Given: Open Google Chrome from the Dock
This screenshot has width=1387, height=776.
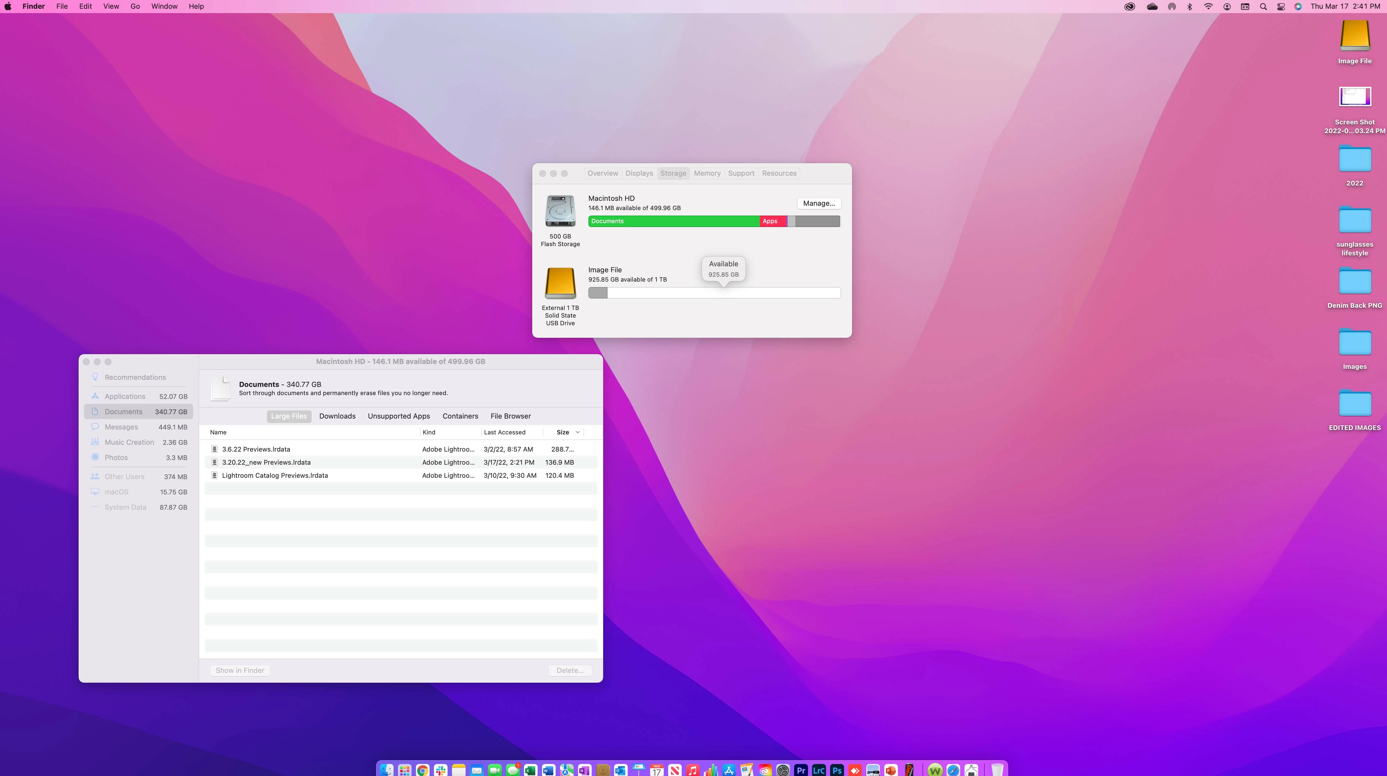Looking at the screenshot, I should click(422, 770).
